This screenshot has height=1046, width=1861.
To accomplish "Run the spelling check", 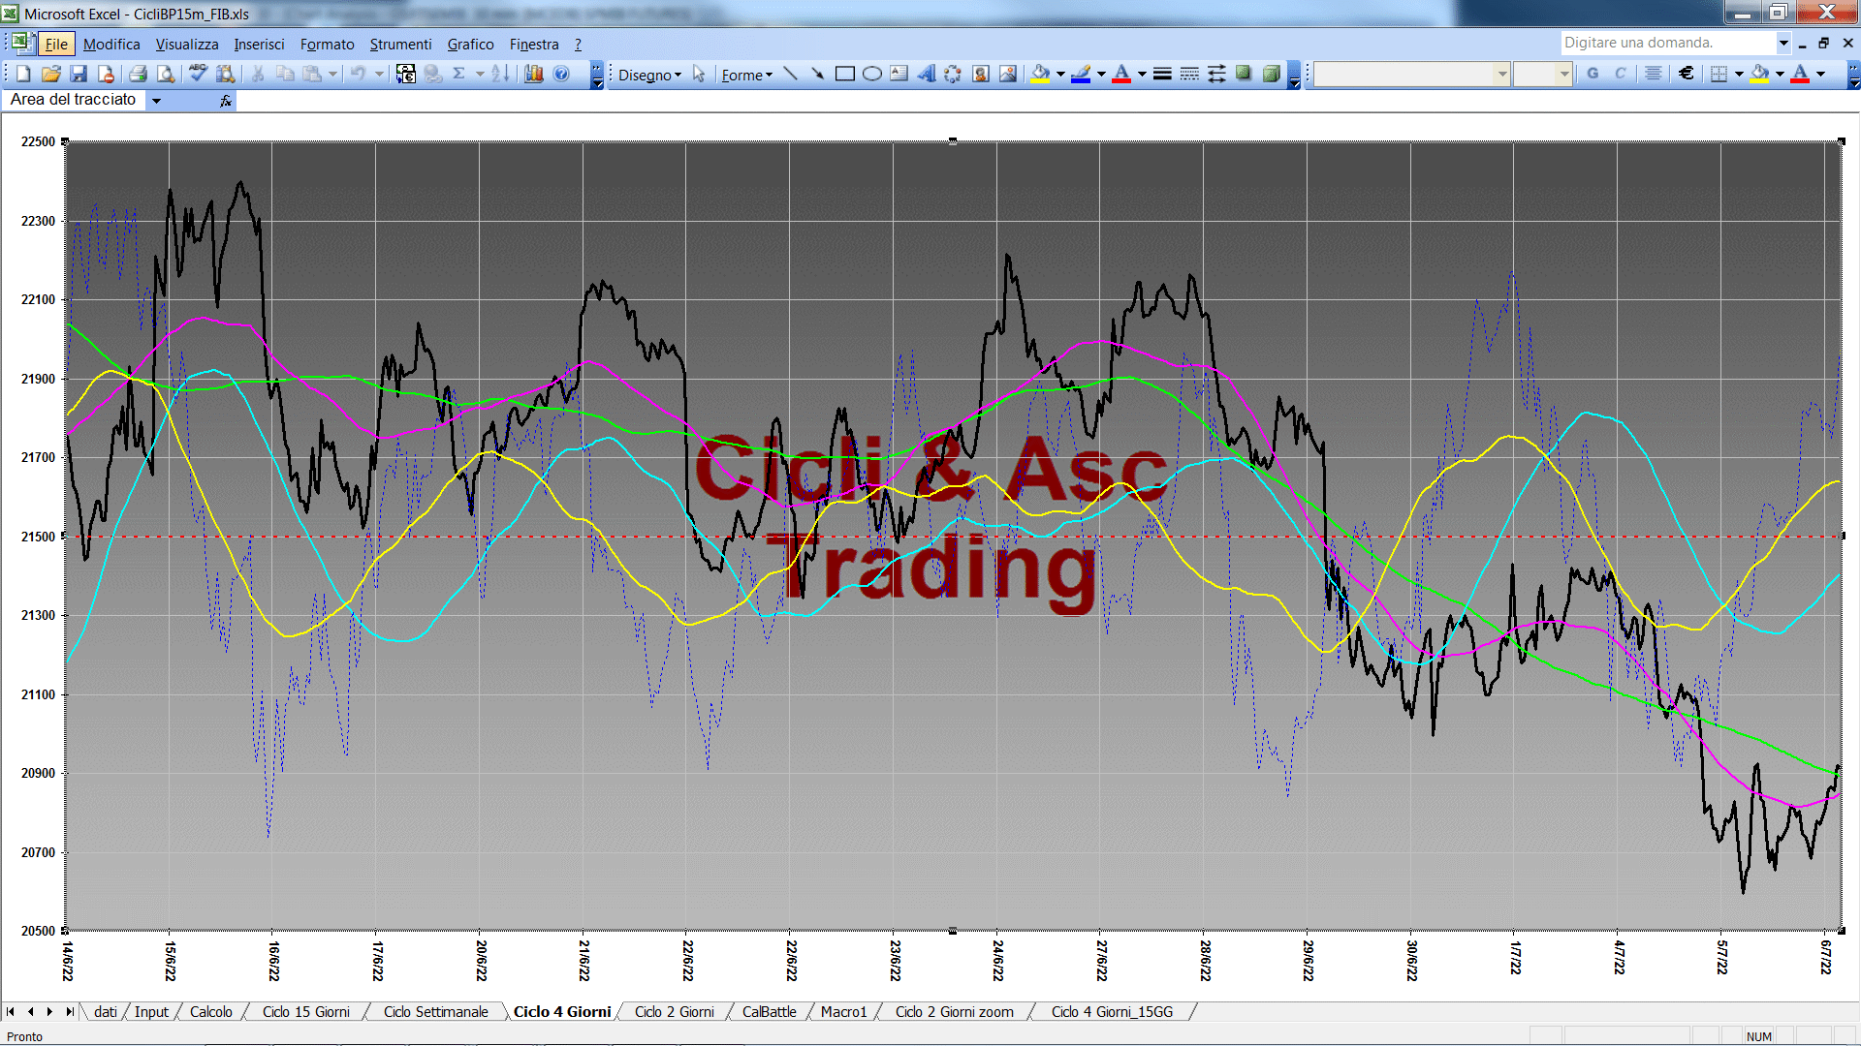I will 198,75.
